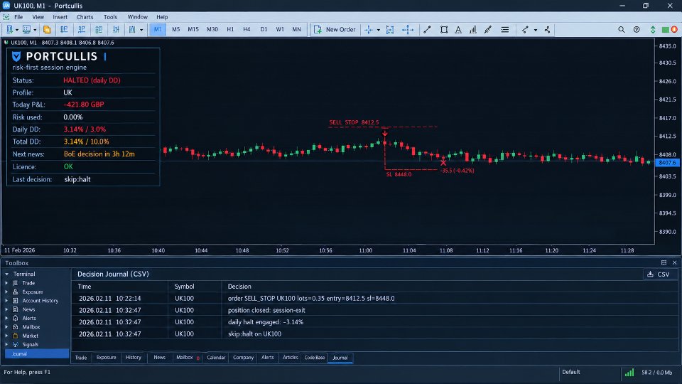Select the crosshair cursor tool
The width and height of the screenshot is (682, 384).
[x=369, y=30]
